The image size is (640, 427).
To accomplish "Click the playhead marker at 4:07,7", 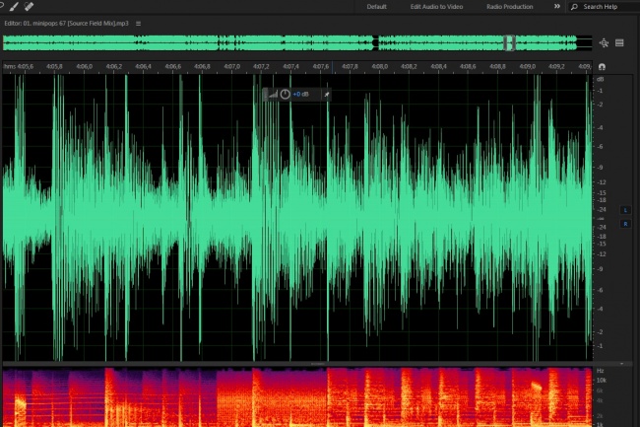I will coord(332,67).
